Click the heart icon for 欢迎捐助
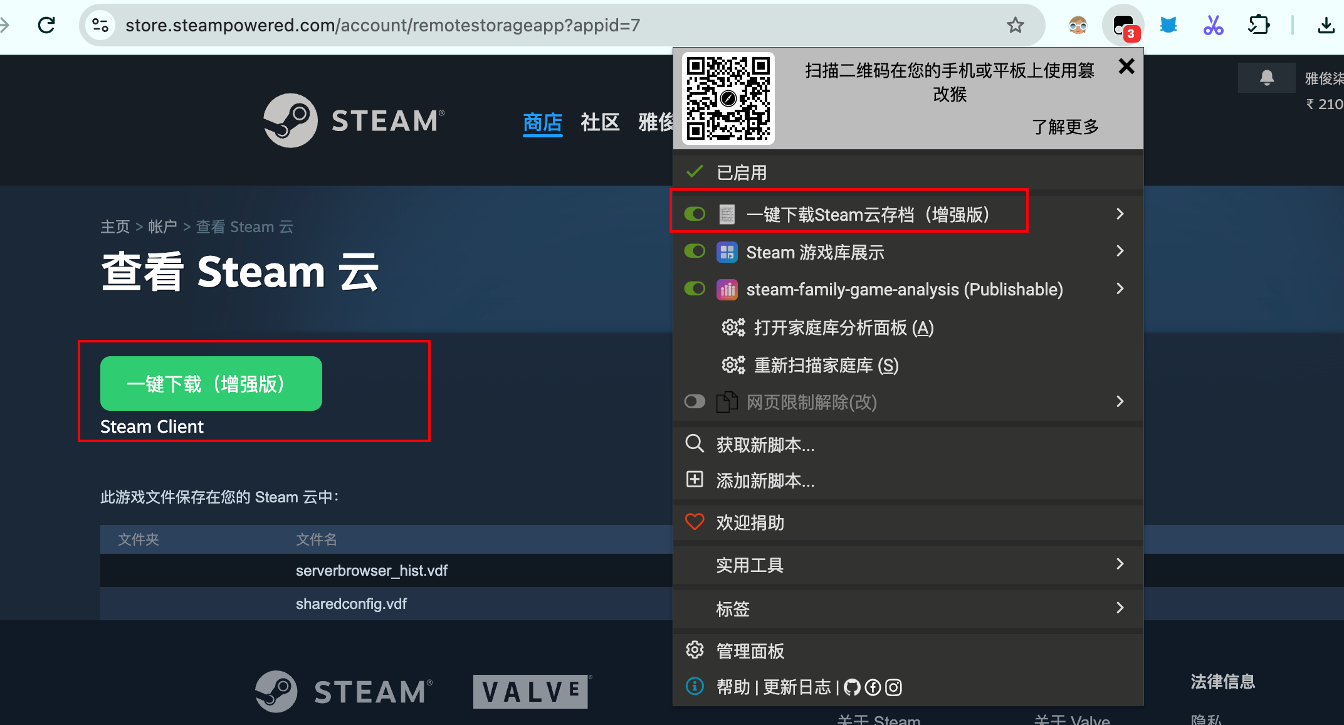1344x725 pixels. (694, 522)
